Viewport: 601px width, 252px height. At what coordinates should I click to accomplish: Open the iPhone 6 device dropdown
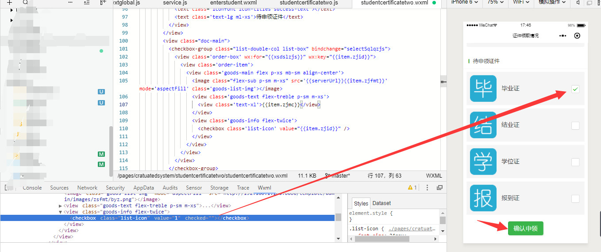tap(464, 2)
